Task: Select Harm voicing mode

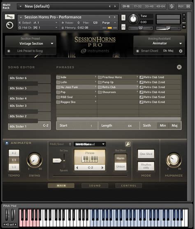Action: (x=121, y=158)
